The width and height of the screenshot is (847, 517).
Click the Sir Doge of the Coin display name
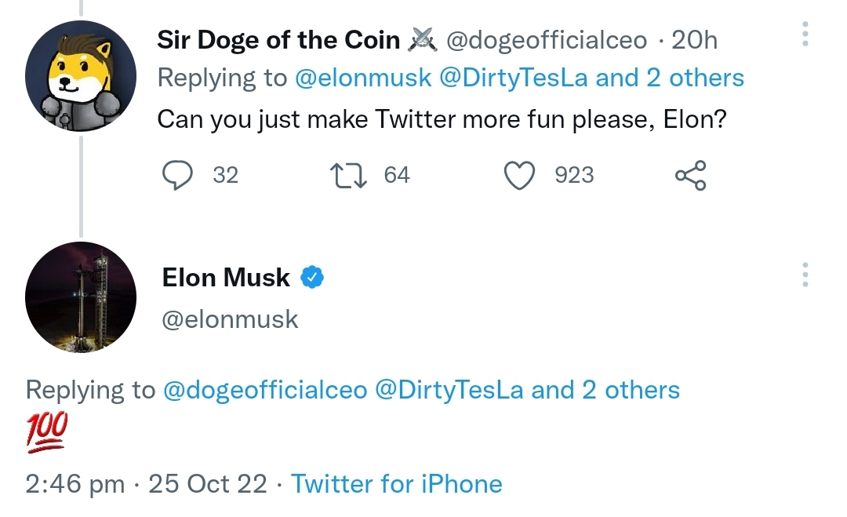tap(278, 40)
